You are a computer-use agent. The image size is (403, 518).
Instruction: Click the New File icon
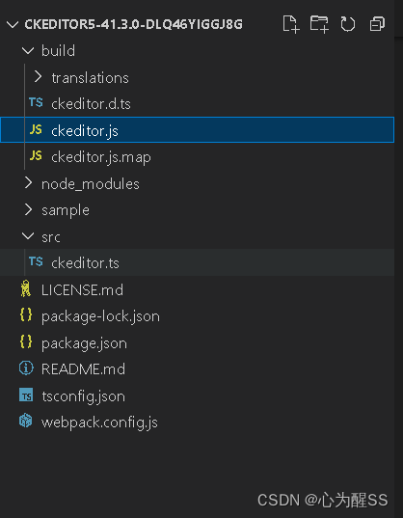coord(291,24)
